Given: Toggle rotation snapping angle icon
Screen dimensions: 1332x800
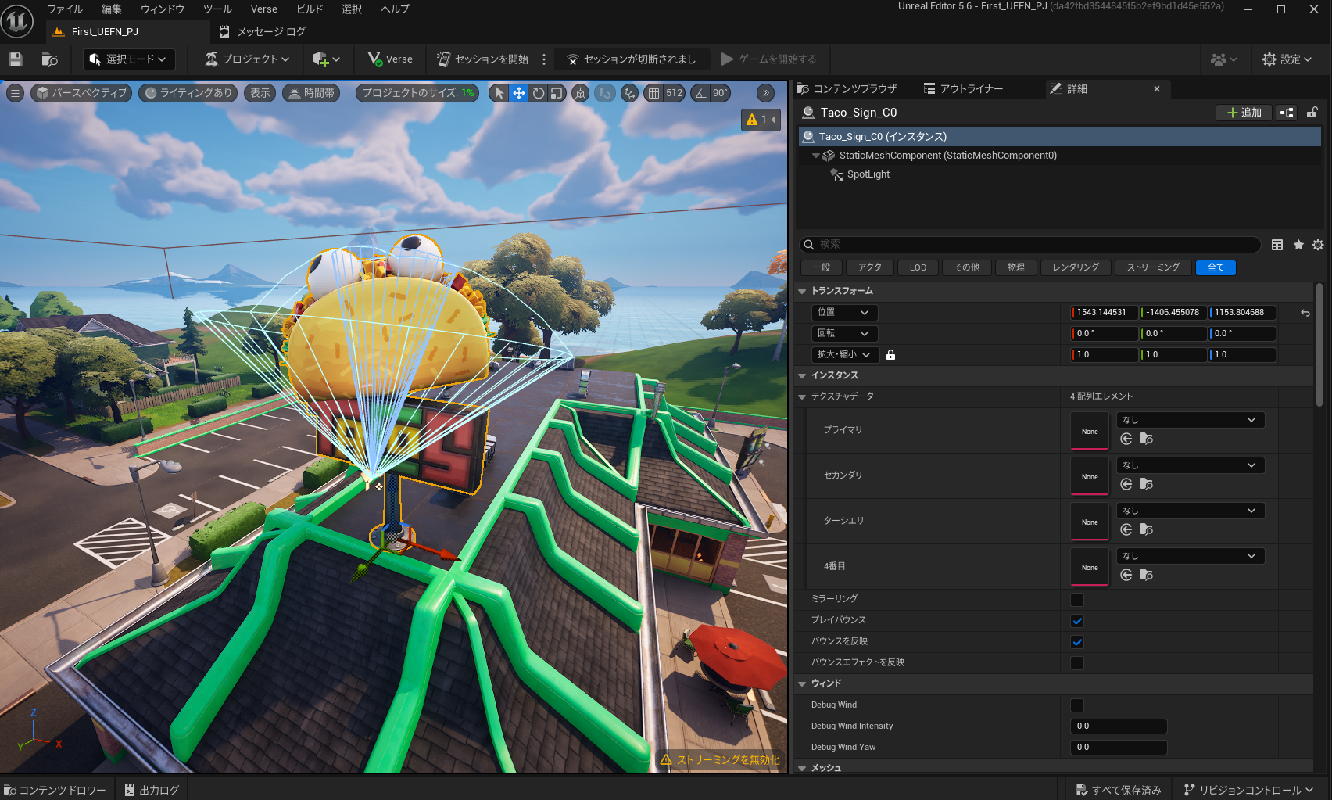Looking at the screenshot, I should [x=700, y=93].
